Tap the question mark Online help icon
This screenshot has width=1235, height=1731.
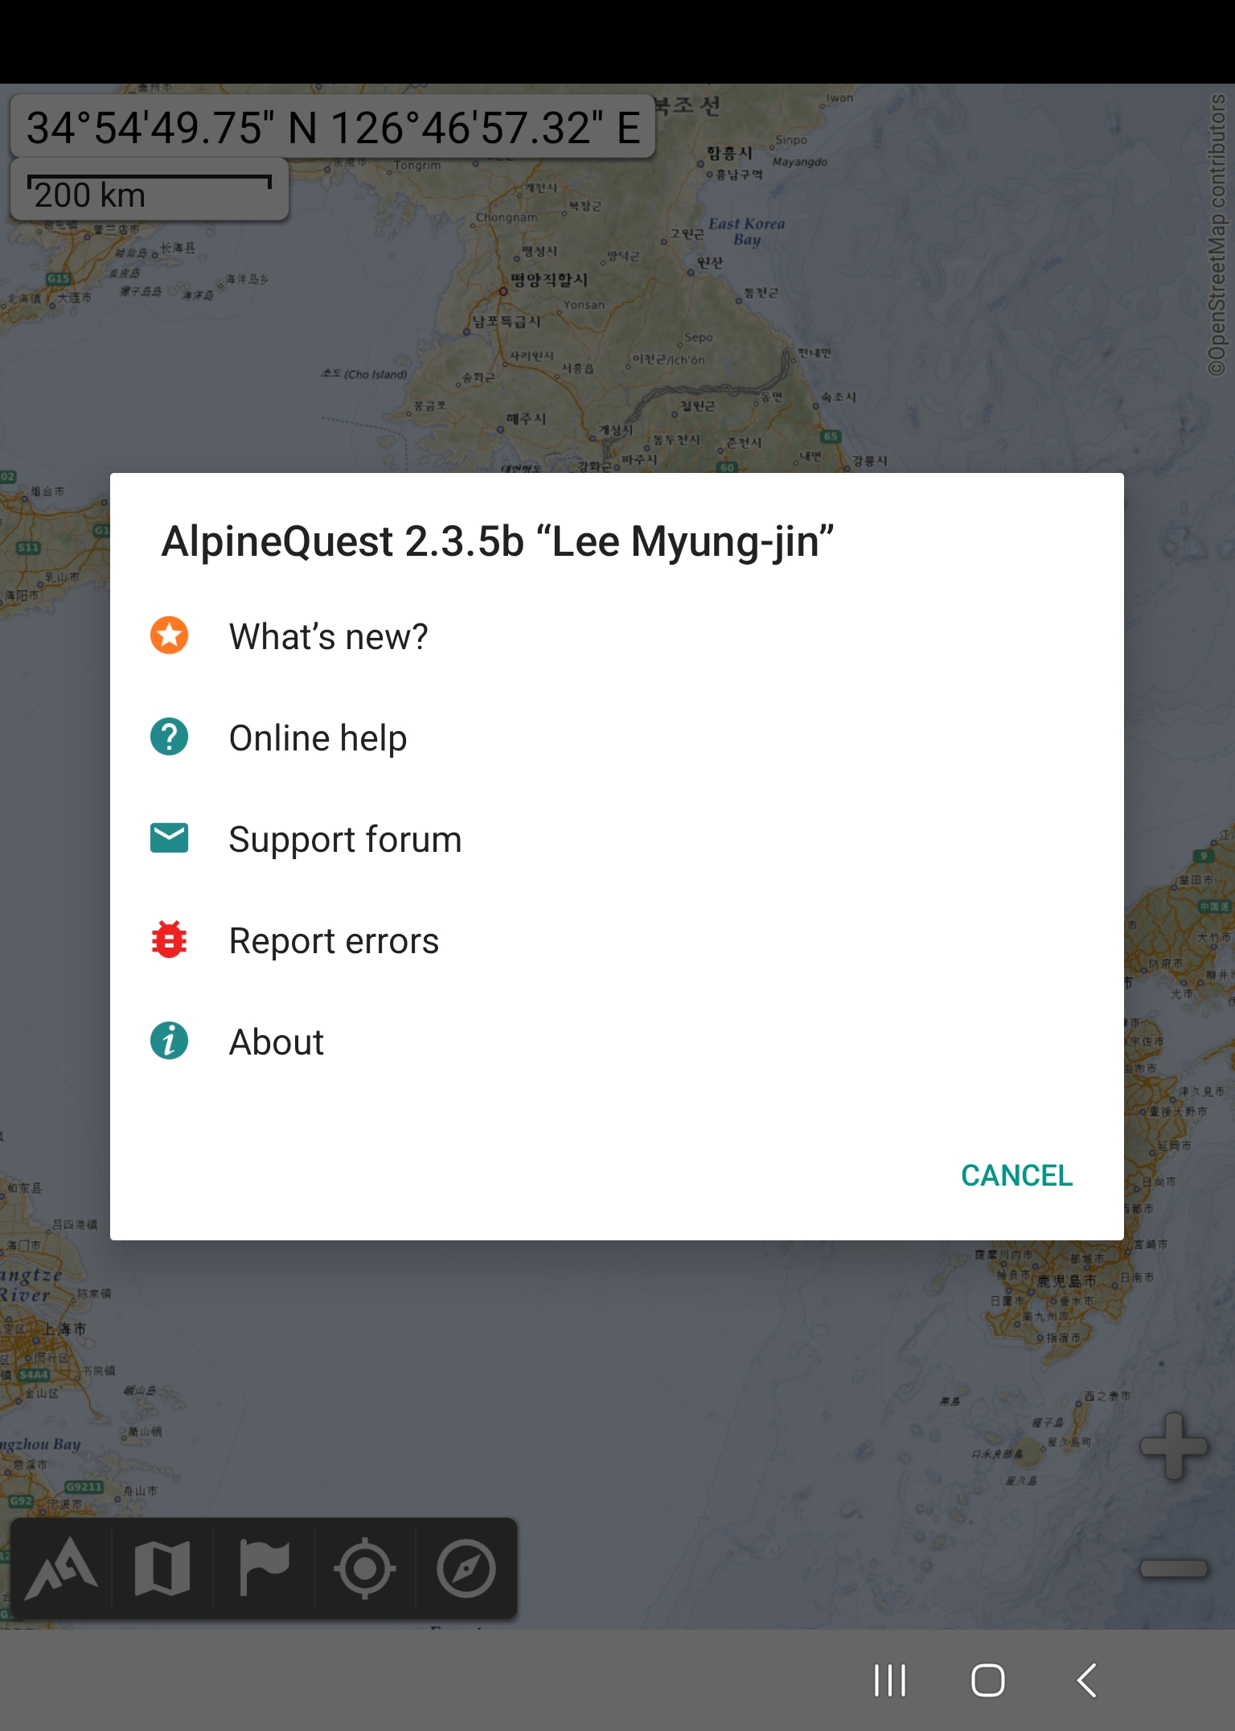[x=169, y=737]
